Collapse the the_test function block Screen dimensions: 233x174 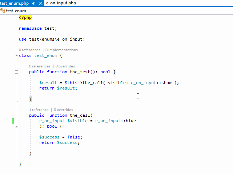point(16,72)
